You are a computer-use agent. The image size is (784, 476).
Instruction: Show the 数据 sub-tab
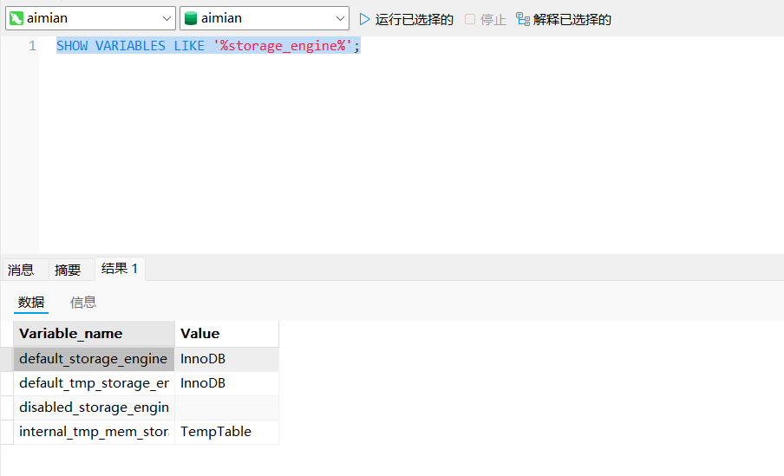click(x=31, y=302)
